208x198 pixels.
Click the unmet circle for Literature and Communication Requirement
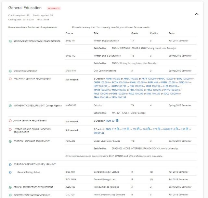pyautogui.click(x=10, y=129)
